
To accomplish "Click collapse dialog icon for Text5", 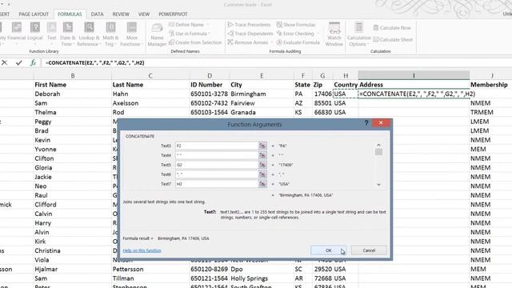I will click(x=262, y=165).
